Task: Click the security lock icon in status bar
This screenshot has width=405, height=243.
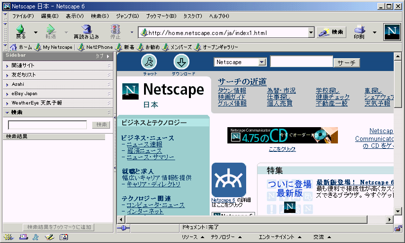Action: click(398, 228)
